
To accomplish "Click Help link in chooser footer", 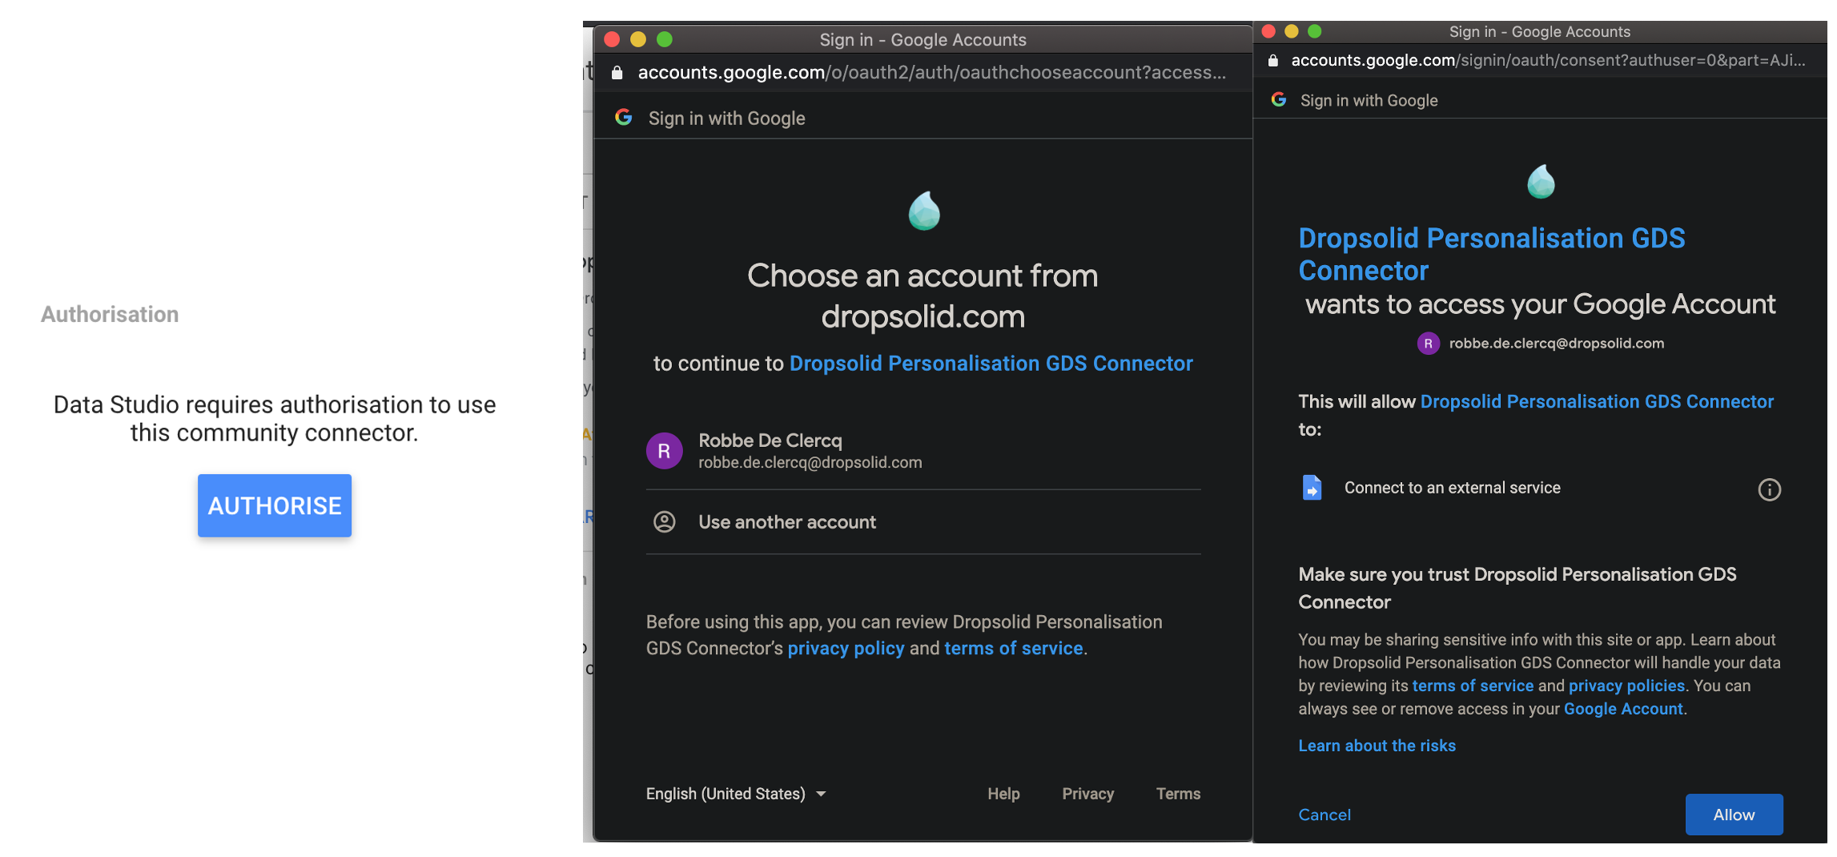I will [x=1003, y=794].
